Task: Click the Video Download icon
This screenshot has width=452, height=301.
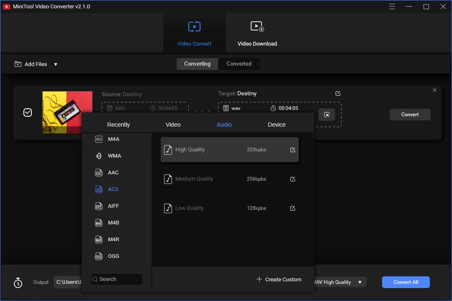Action: [x=257, y=26]
